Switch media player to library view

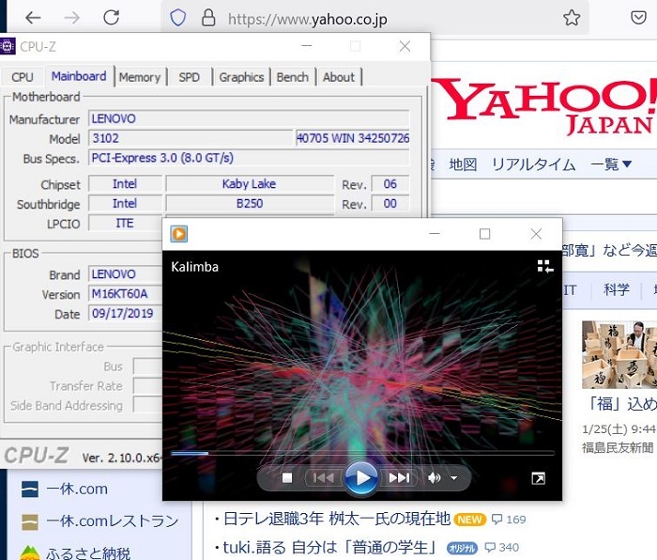click(545, 266)
